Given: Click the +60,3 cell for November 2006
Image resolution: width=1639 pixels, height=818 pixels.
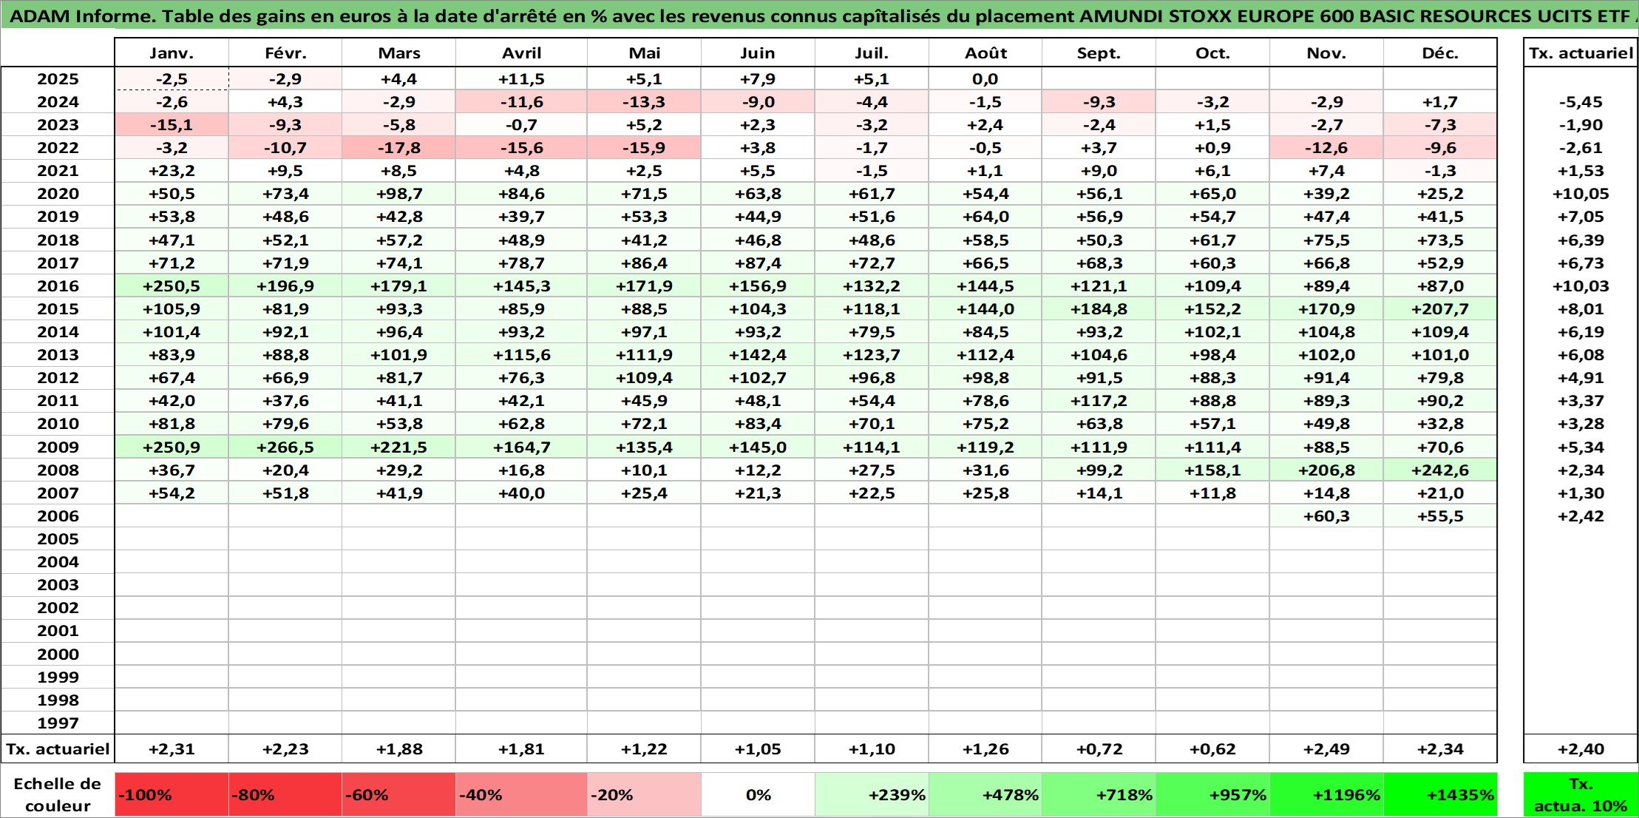Looking at the screenshot, I should point(1326,516).
